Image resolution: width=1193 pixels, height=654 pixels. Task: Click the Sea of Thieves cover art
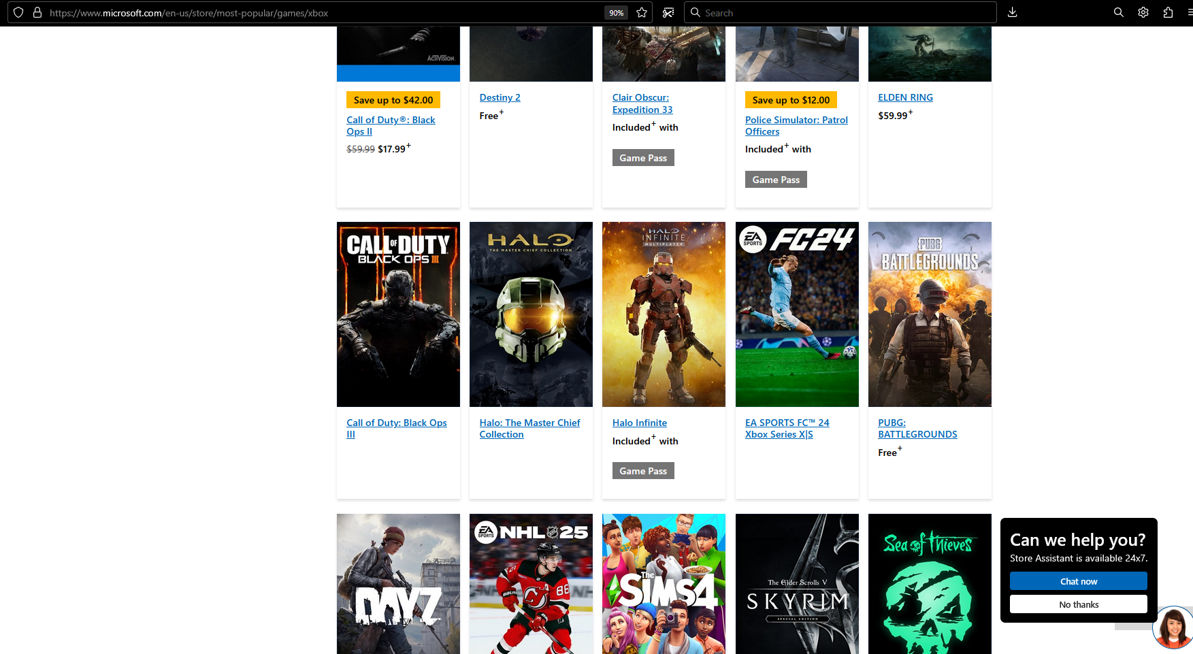click(930, 584)
